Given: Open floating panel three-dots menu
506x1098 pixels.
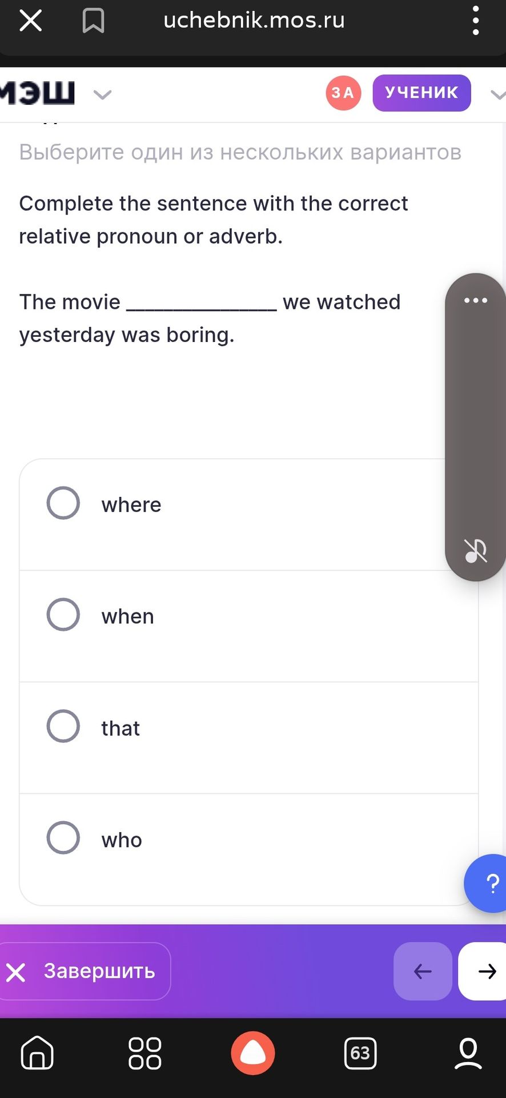Looking at the screenshot, I should 475,300.
